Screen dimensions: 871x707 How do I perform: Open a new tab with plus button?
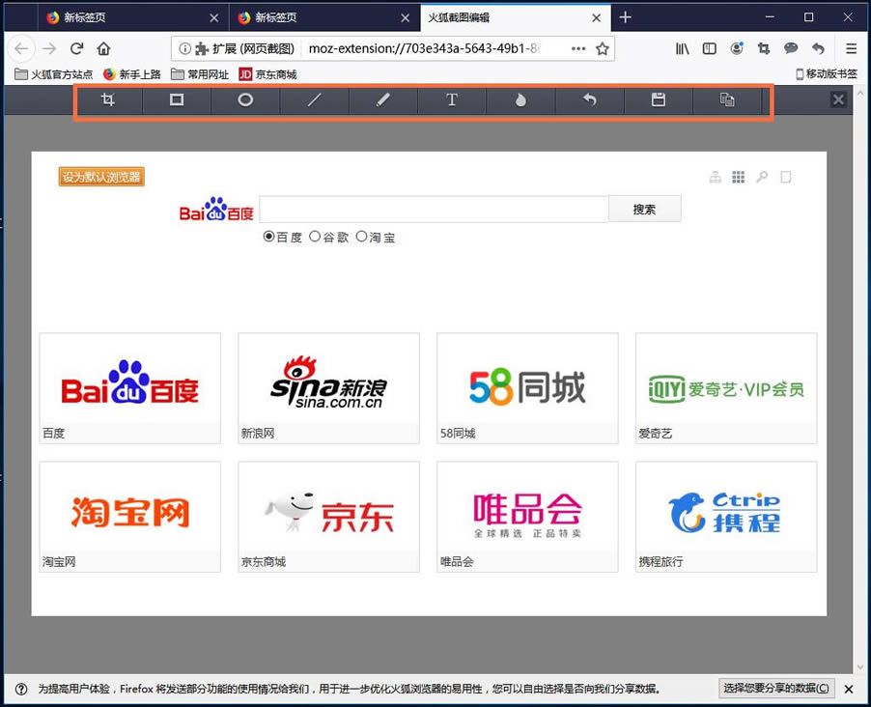coord(625,17)
